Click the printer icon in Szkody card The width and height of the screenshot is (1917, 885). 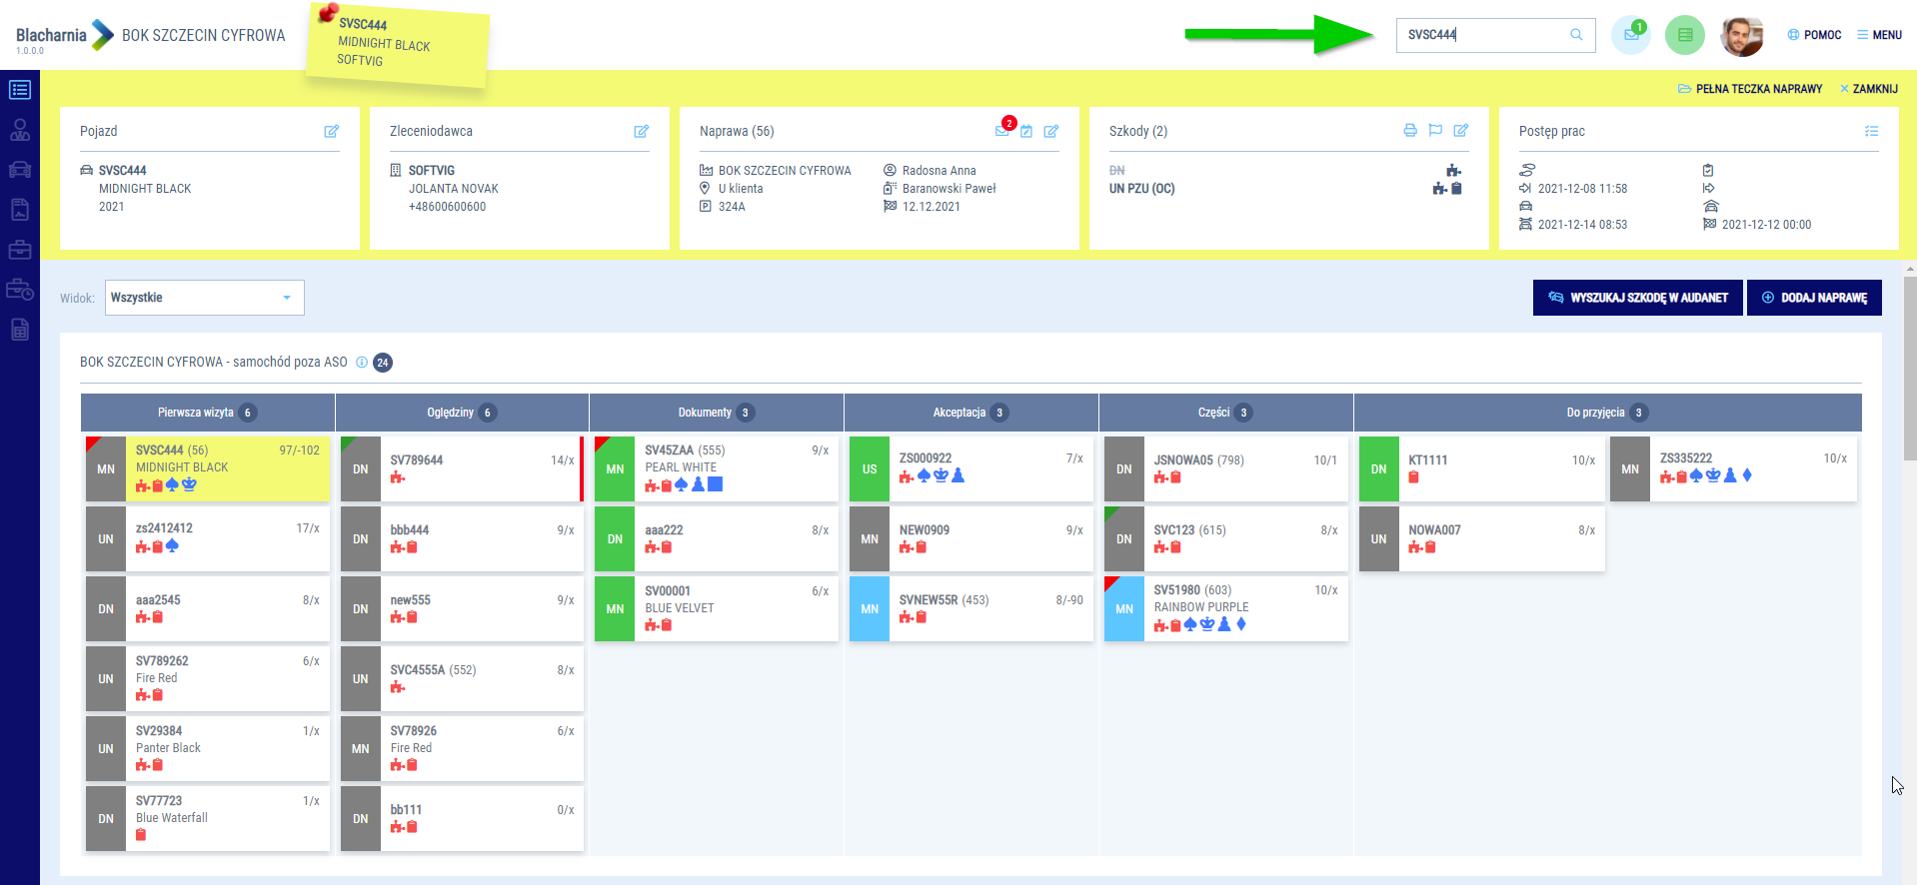(x=1409, y=130)
